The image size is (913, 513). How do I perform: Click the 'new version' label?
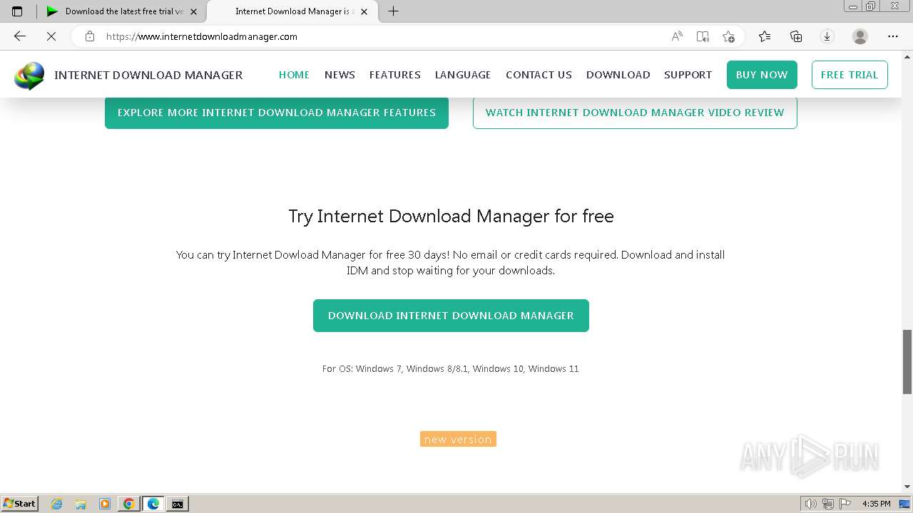(x=458, y=439)
